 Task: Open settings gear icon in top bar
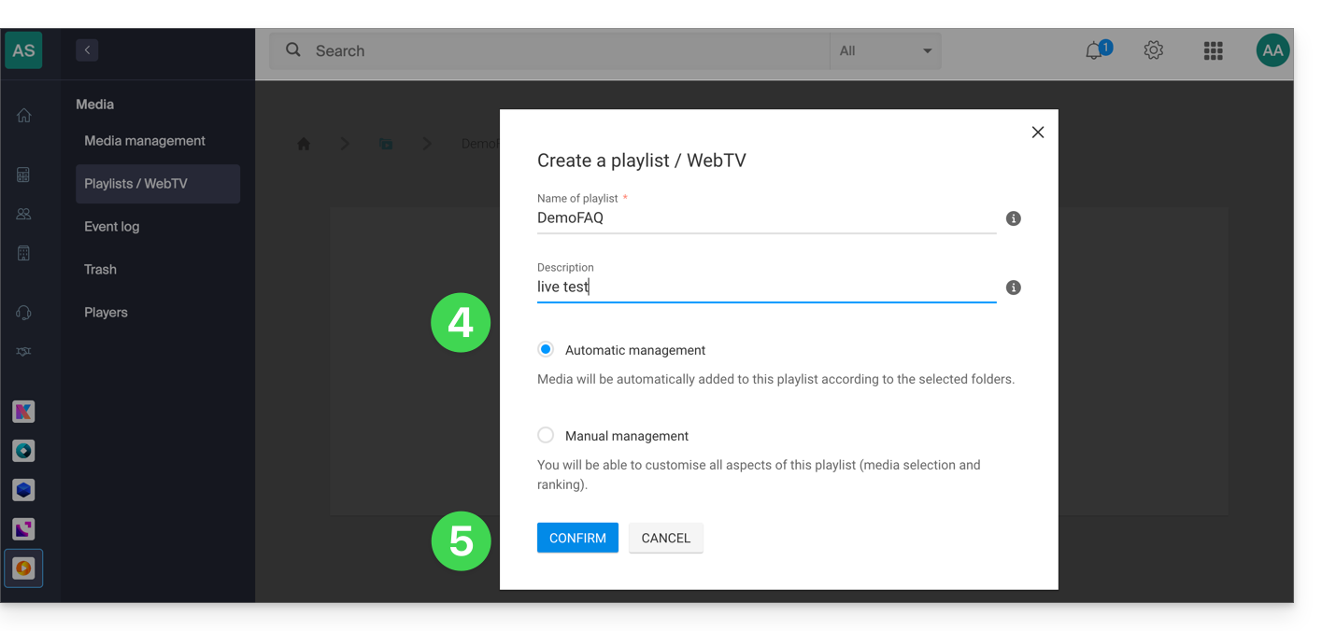[1154, 50]
